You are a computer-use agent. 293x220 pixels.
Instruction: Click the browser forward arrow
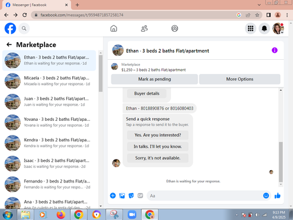click(x=15, y=15)
